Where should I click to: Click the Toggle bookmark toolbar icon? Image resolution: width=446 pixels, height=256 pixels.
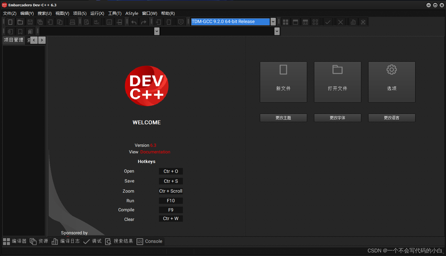click(x=20, y=32)
